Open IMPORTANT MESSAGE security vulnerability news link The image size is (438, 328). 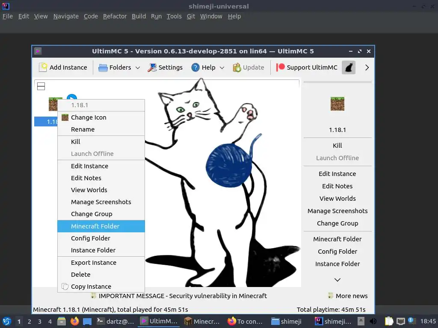[179, 296]
